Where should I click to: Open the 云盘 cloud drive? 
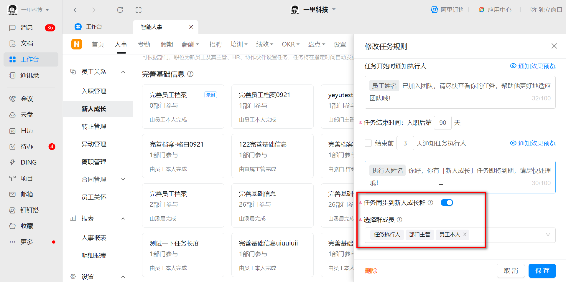pyautogui.click(x=12, y=115)
